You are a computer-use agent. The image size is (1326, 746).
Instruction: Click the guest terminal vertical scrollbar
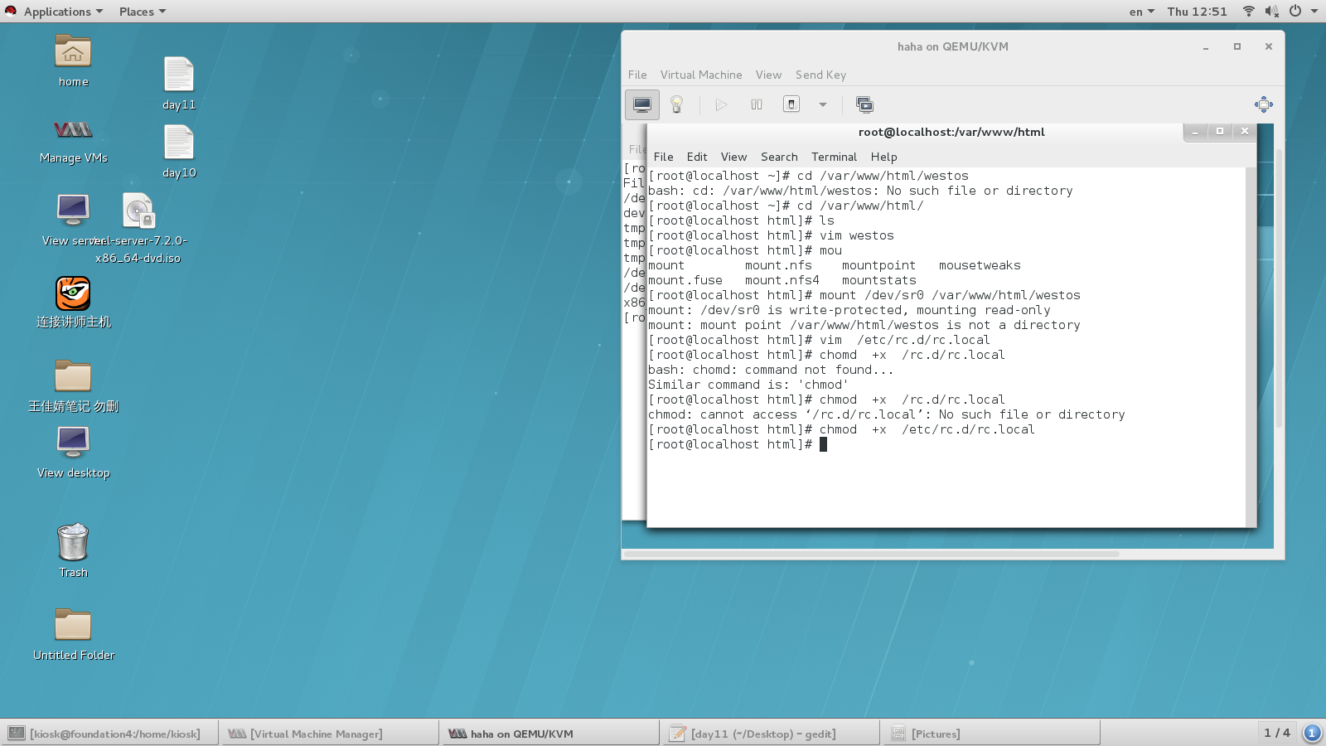pos(1251,346)
